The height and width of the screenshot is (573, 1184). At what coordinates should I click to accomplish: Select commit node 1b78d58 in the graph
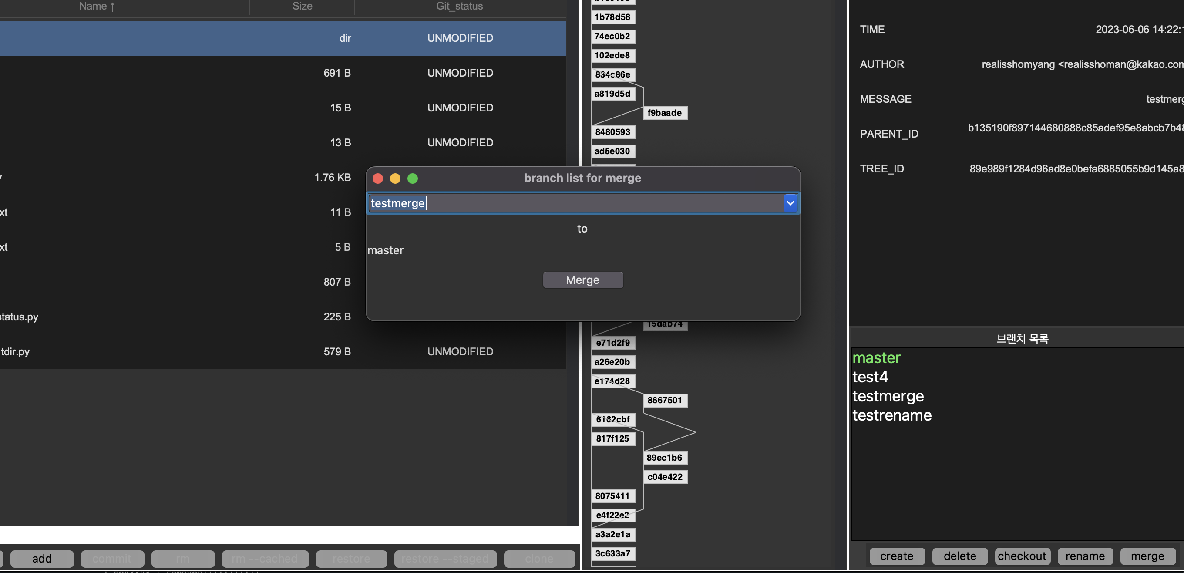coord(612,17)
